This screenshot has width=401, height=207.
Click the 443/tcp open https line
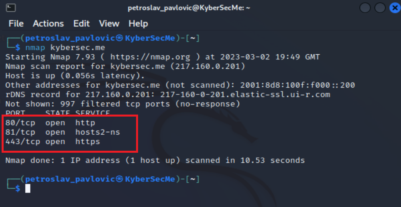coord(53,141)
